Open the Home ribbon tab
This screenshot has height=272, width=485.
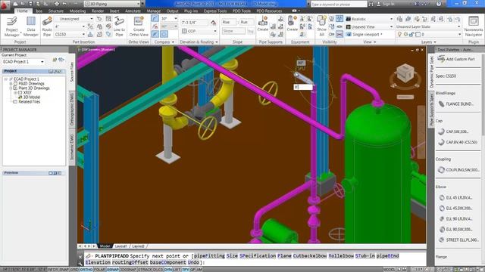click(x=22, y=11)
